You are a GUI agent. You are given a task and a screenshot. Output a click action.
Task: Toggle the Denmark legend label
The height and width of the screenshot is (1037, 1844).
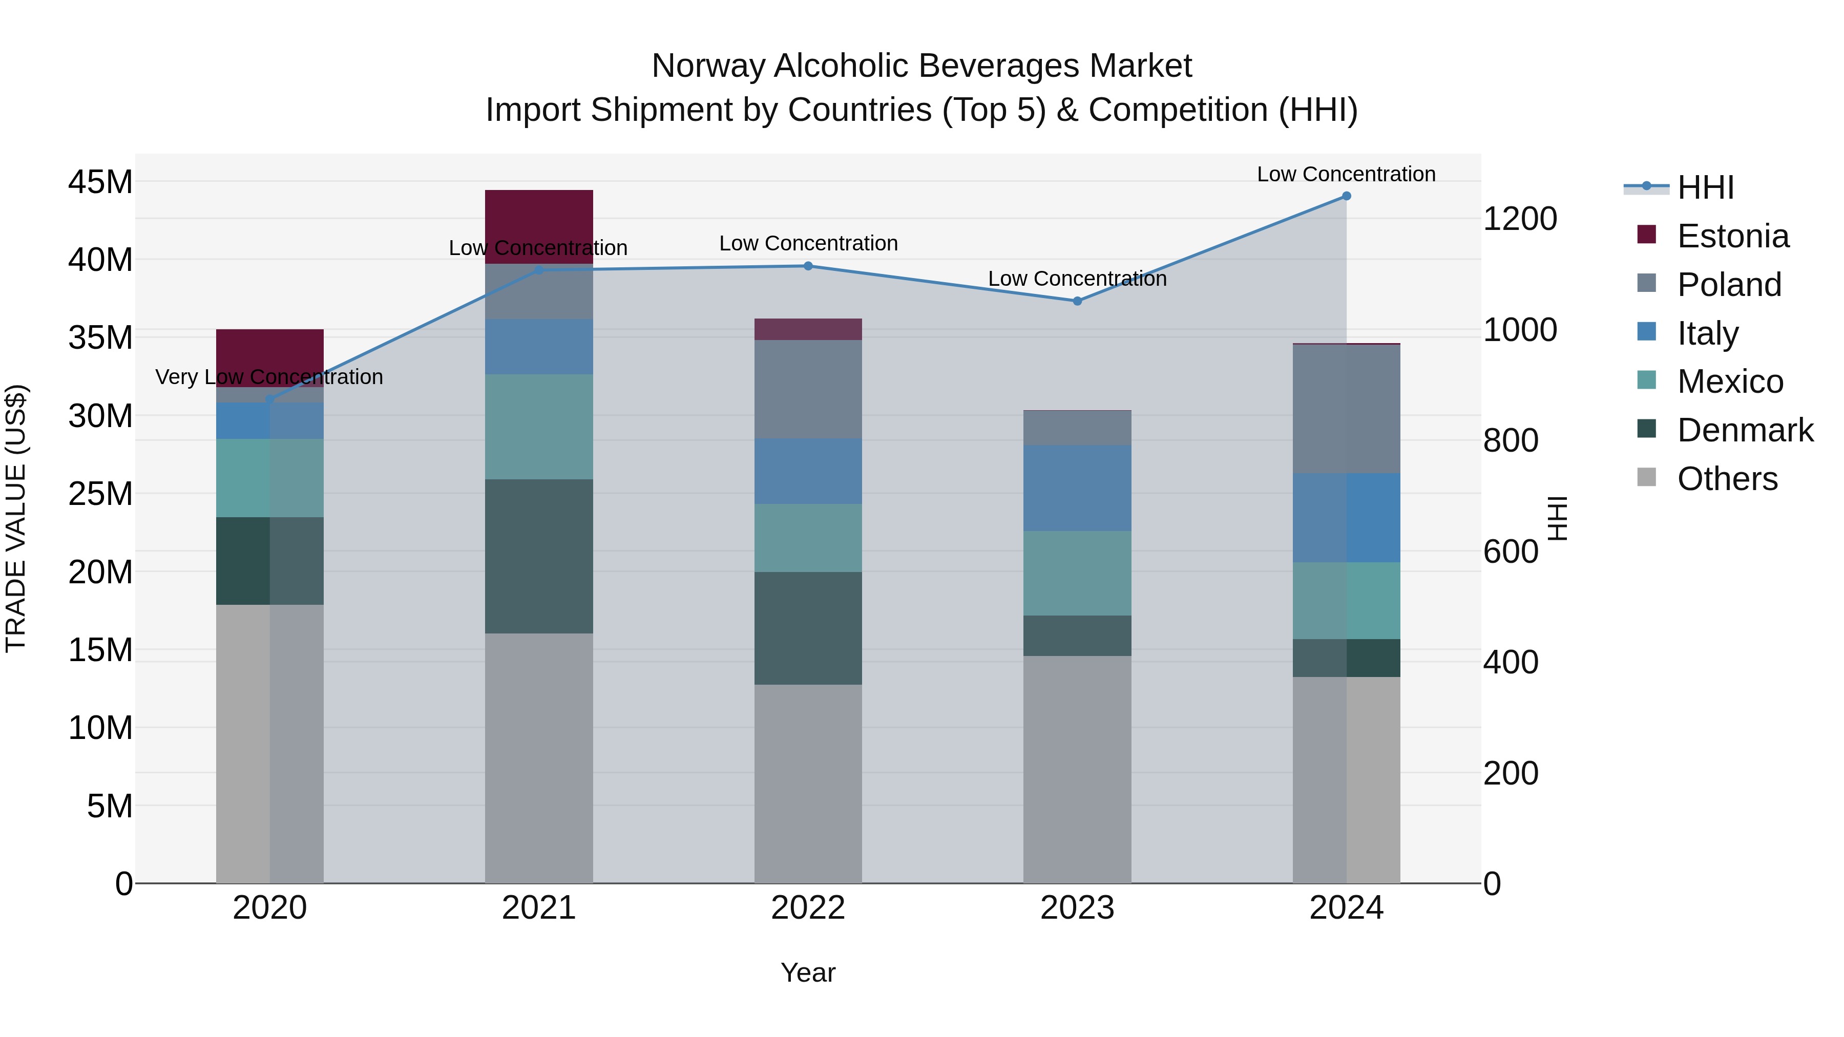(1745, 430)
